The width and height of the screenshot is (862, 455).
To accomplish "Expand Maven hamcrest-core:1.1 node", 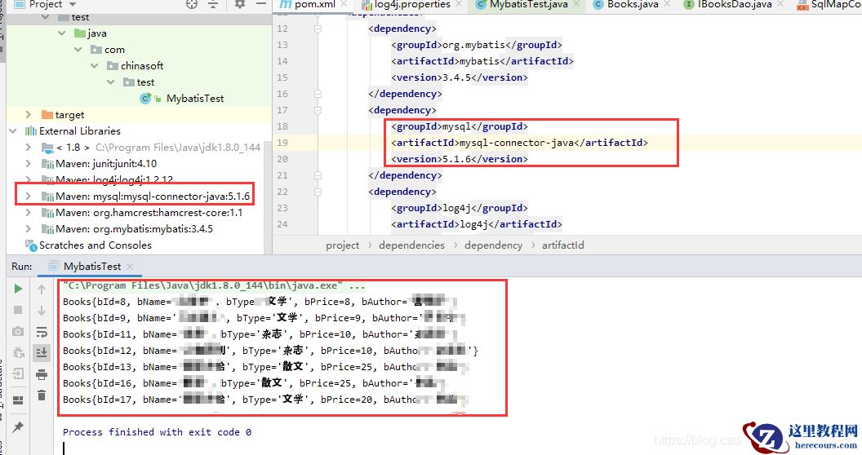I will (29, 212).
